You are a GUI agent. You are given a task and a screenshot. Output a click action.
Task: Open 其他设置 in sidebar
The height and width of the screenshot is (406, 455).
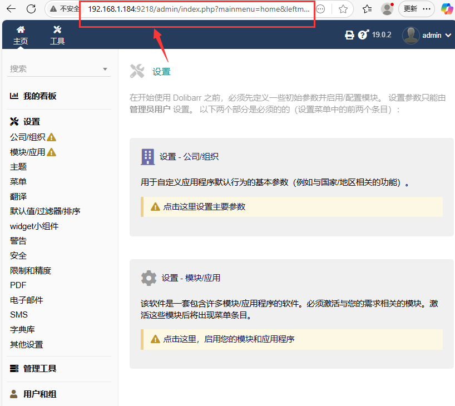coord(26,345)
